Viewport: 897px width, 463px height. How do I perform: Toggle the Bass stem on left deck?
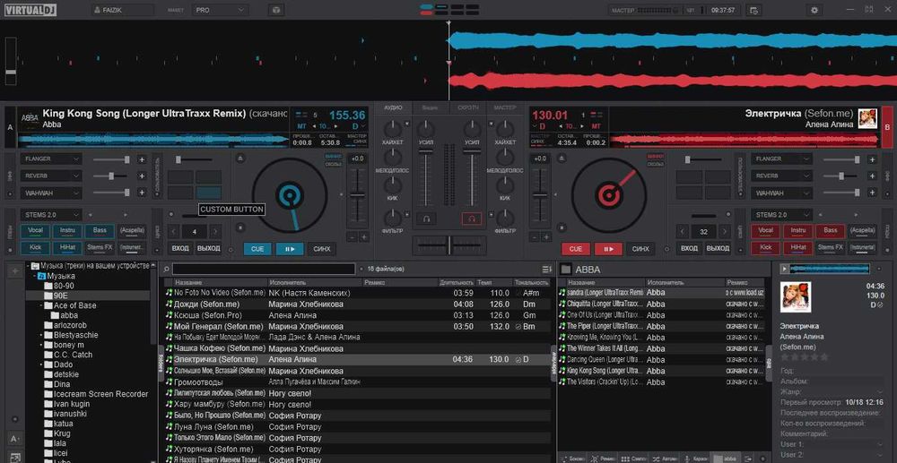pyautogui.click(x=101, y=230)
